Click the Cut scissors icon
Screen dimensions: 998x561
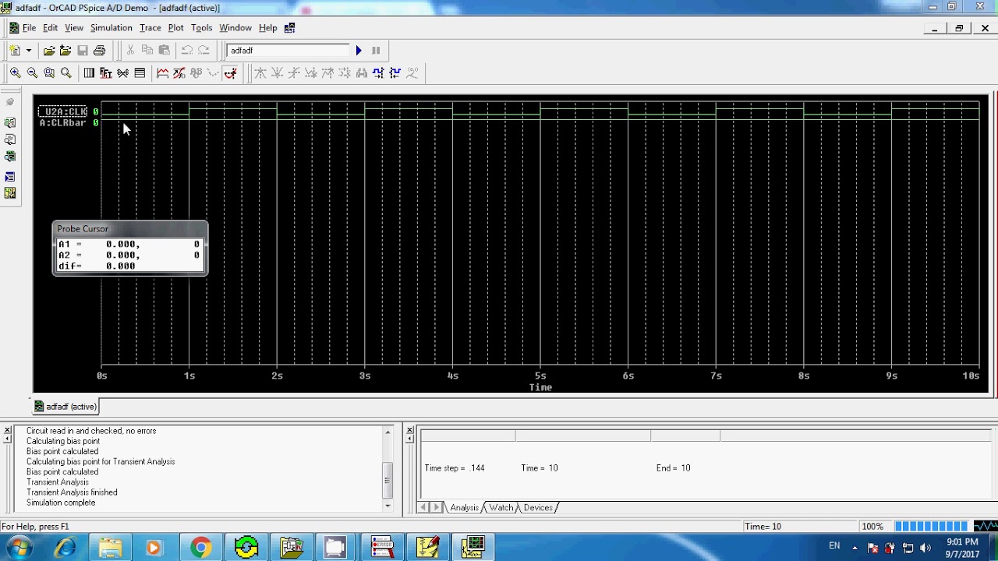(x=130, y=51)
